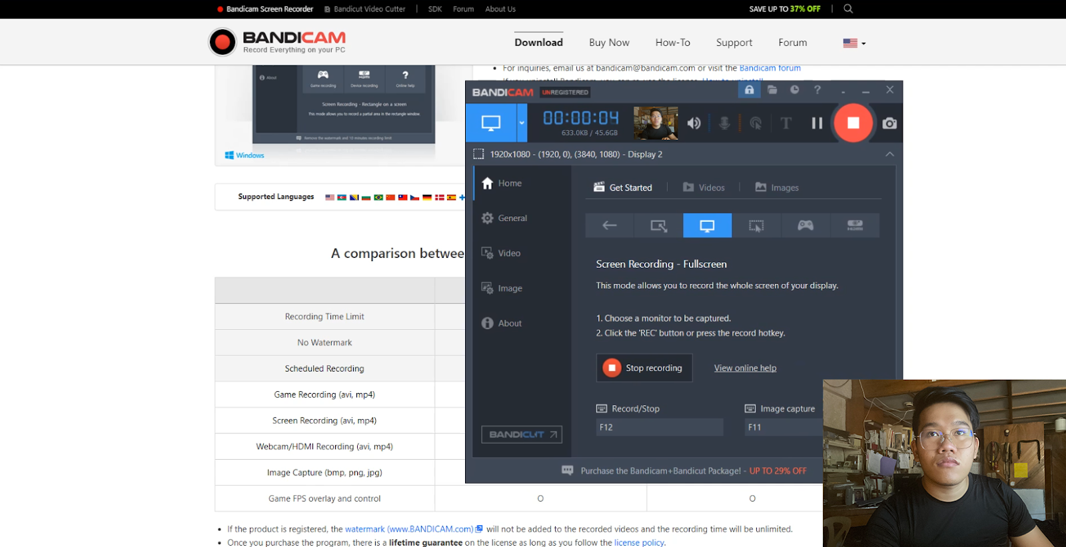The width and height of the screenshot is (1066, 547).
Task: Open the language flag dropdown
Action: (854, 43)
